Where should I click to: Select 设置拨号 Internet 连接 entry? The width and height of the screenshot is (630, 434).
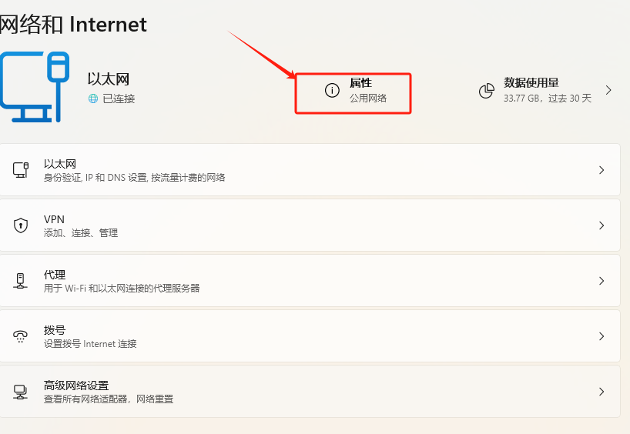pyautogui.click(x=90, y=344)
